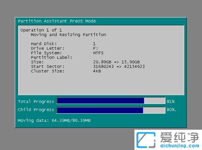
Task: Click the 'Child Progress' label
Action: pyautogui.click(x=36, y=110)
